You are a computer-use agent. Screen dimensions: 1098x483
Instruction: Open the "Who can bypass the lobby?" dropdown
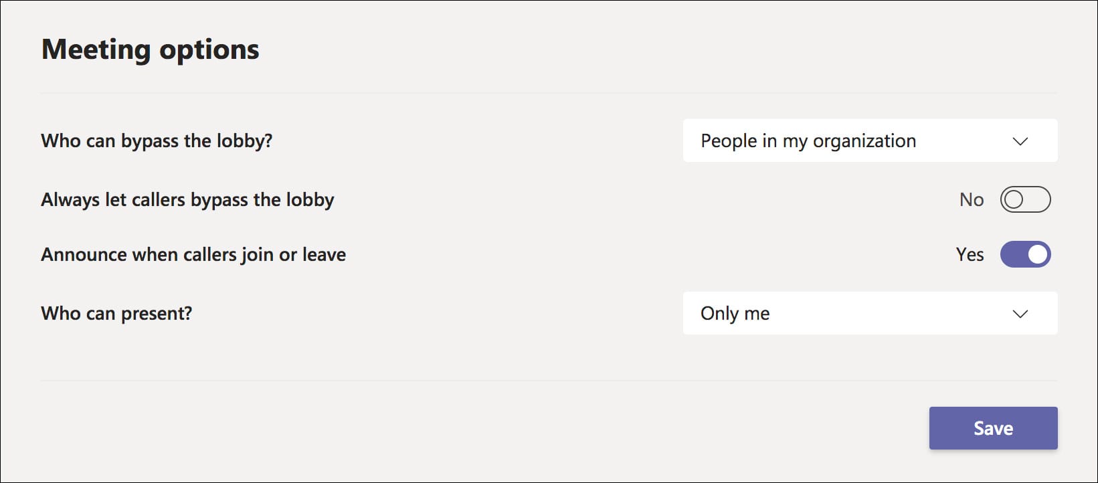(x=869, y=140)
